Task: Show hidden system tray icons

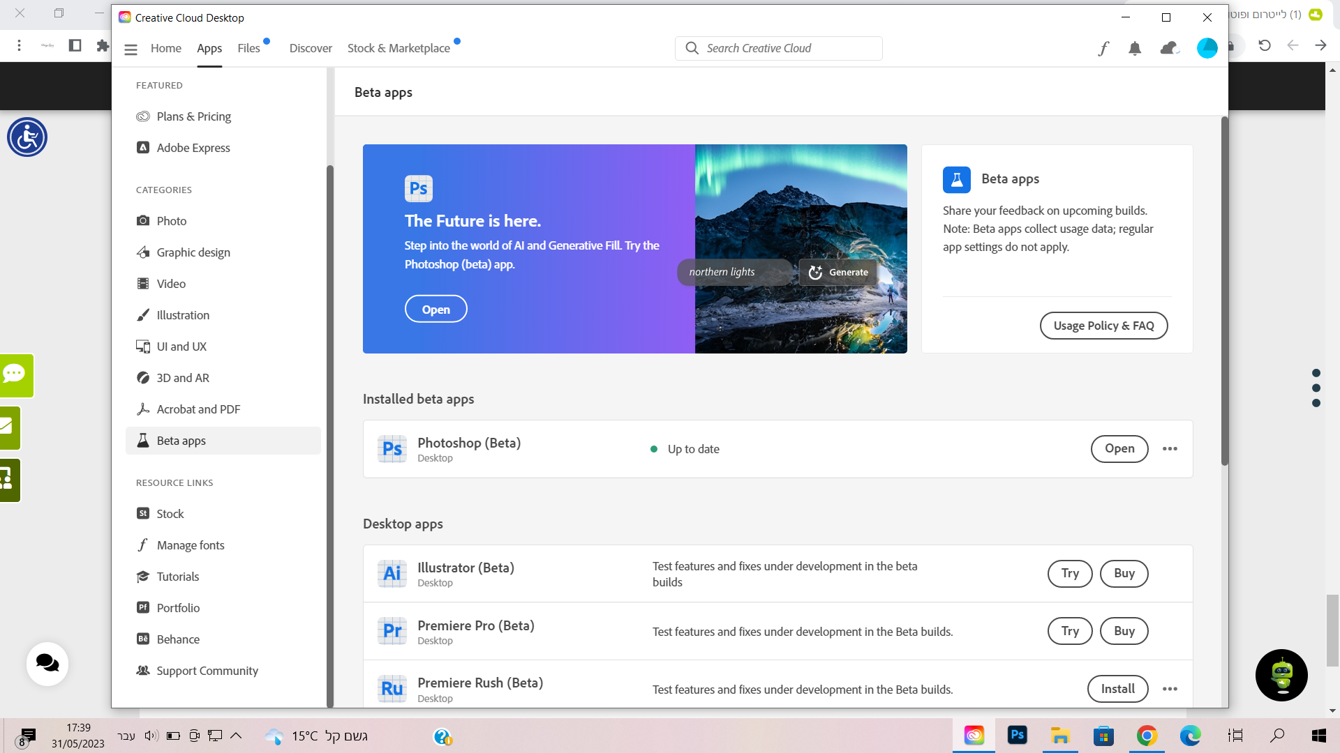Action: coord(236,736)
